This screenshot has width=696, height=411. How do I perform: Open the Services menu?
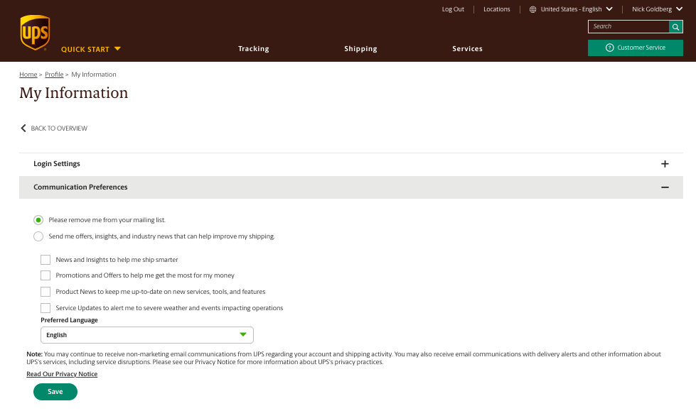click(467, 49)
